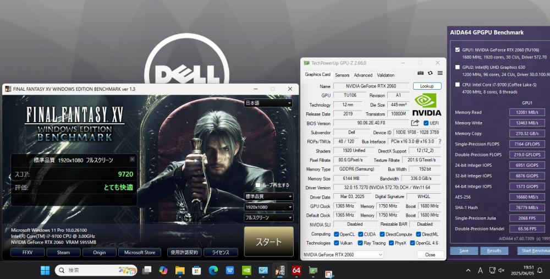Click the Memory Read 12081 MB/s value

pos(527,112)
